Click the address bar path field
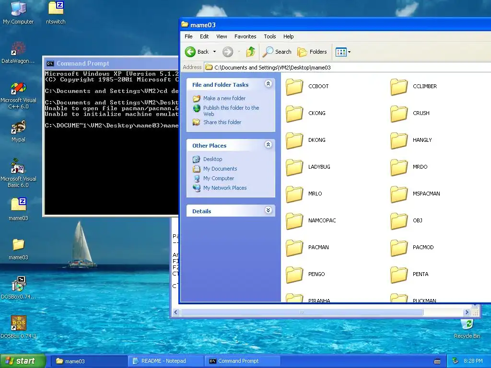Image resolution: width=491 pixels, height=368 pixels. pos(348,67)
